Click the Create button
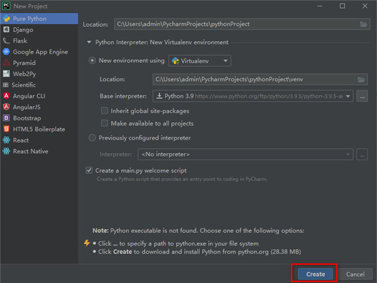The image size is (377, 283). pyautogui.click(x=315, y=274)
